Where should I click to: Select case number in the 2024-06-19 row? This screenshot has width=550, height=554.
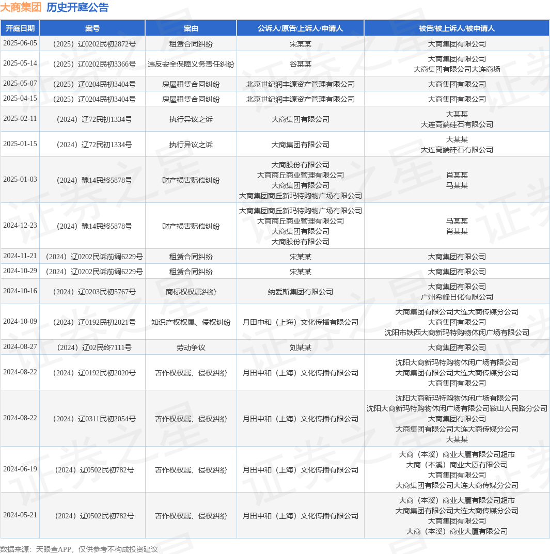click(x=92, y=470)
